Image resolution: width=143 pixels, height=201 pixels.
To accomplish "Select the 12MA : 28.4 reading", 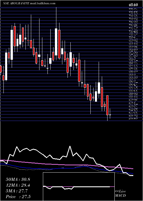I will click(18, 185).
